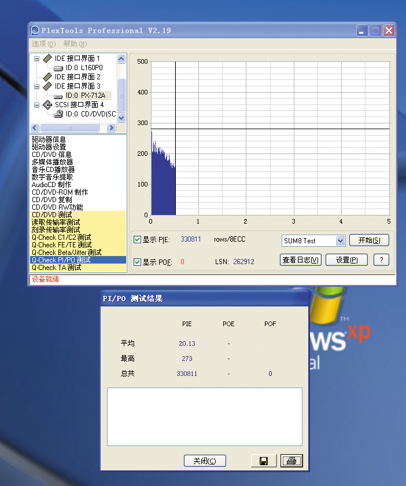Click the PI/PO 测试结果 dialog title bar
Screen dimensions: 406x486
click(x=205, y=298)
